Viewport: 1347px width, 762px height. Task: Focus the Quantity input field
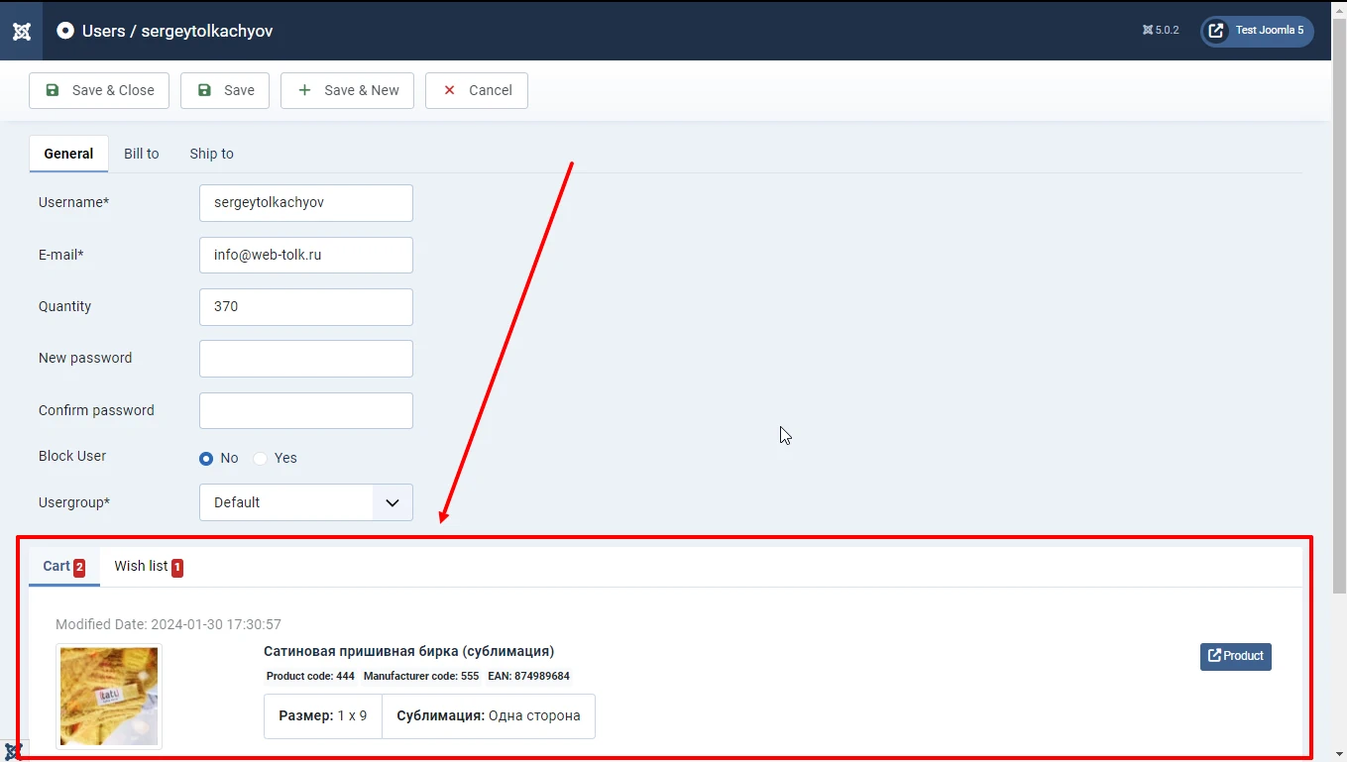pos(306,307)
